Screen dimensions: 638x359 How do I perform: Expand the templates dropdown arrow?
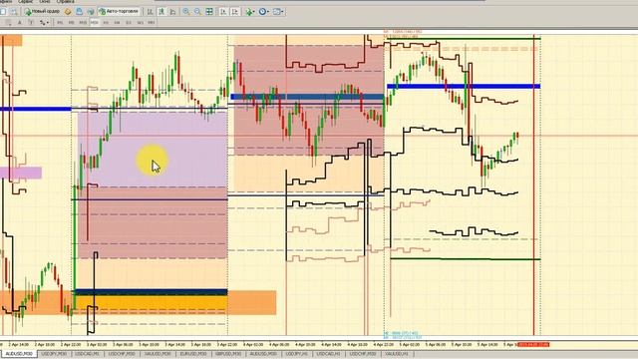point(282,12)
